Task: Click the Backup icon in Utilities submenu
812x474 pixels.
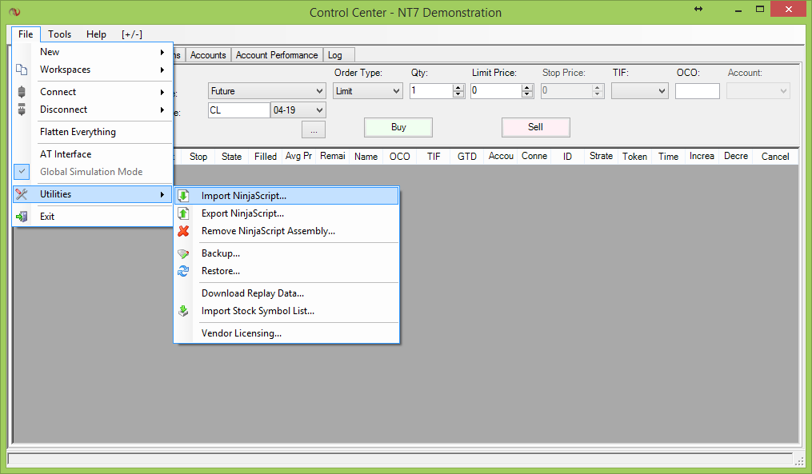Action: point(183,253)
